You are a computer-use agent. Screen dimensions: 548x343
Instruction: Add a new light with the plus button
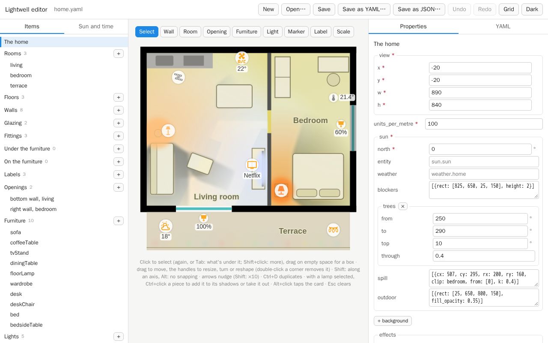pos(119,337)
